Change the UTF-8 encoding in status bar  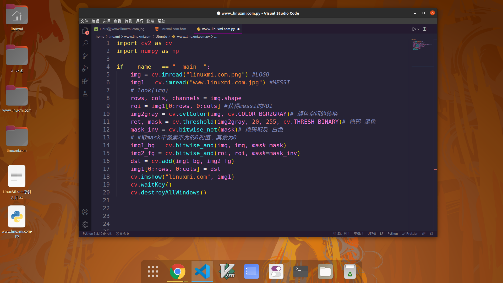click(x=371, y=233)
